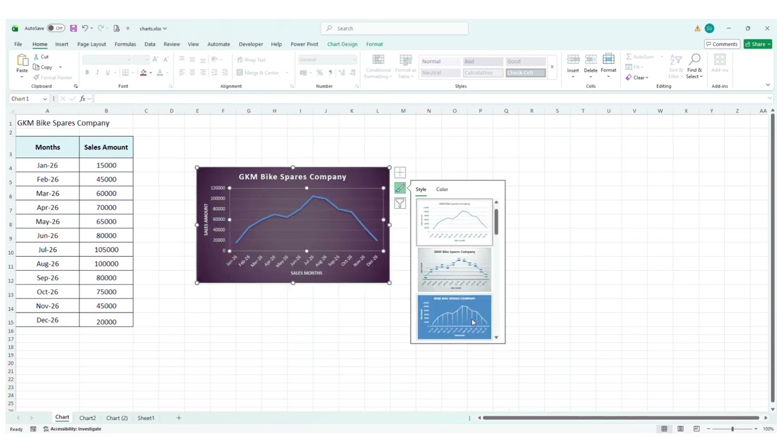
Task: Open the Formulas tab
Action: click(125, 44)
